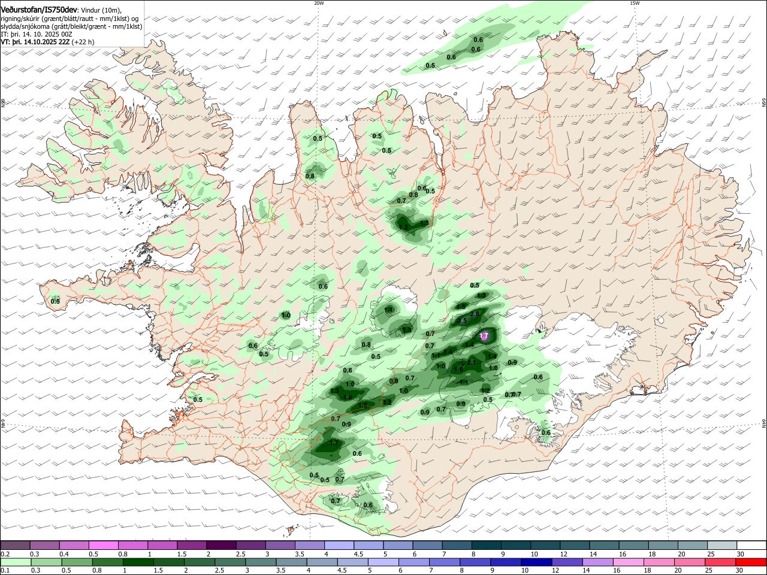Choose the navy blue swatch labeled 10

[x=536, y=562]
